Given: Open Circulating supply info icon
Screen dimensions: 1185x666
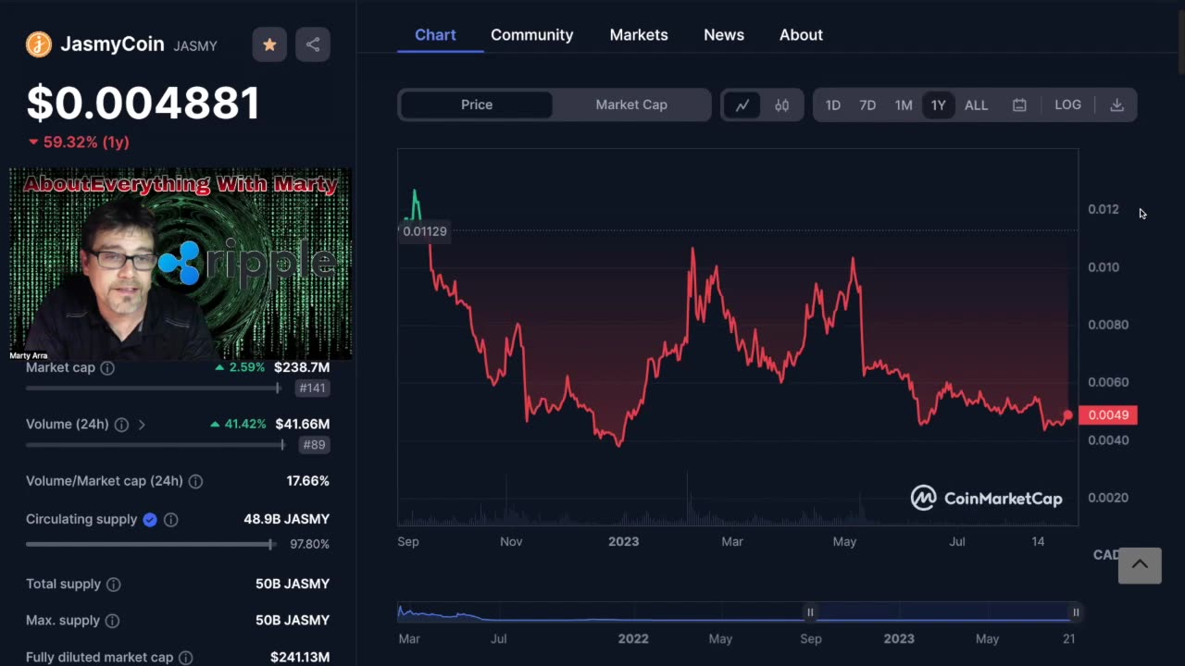Looking at the screenshot, I should [x=170, y=520].
